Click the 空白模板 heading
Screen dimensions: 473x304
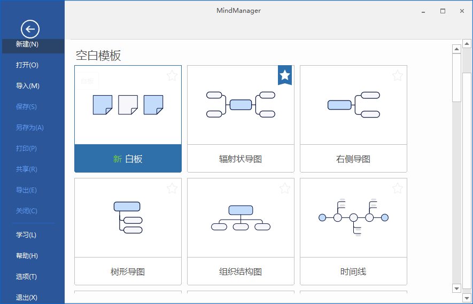98,56
